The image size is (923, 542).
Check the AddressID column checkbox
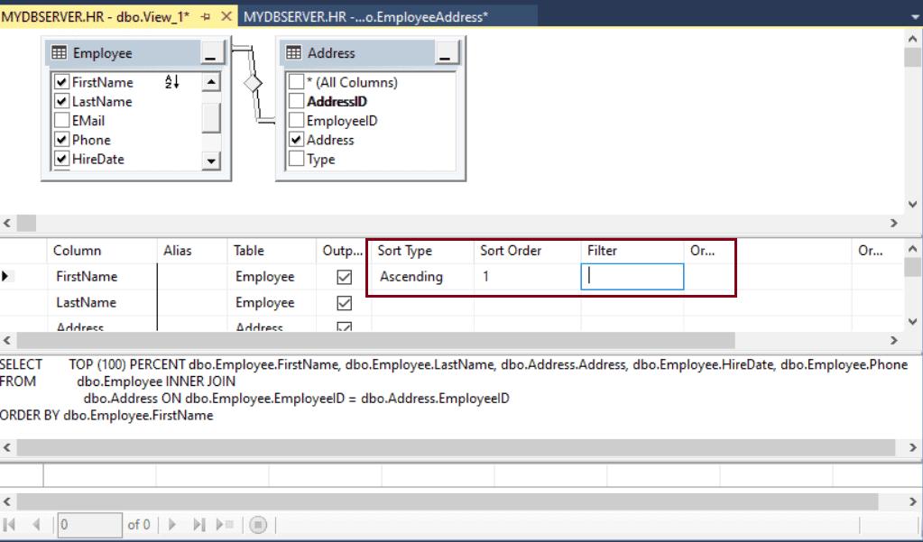click(296, 102)
